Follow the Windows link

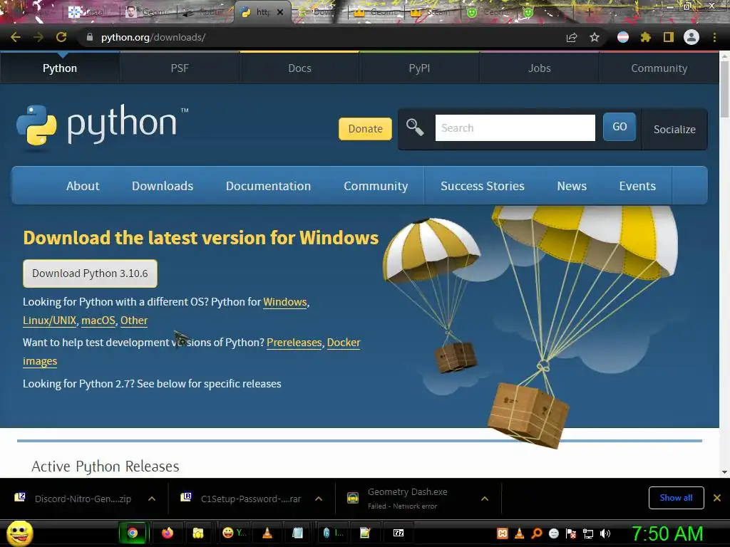pos(285,302)
